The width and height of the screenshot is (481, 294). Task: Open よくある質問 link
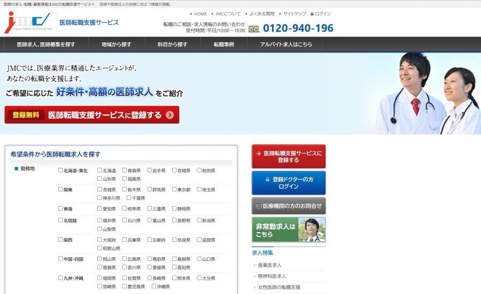click(x=262, y=14)
